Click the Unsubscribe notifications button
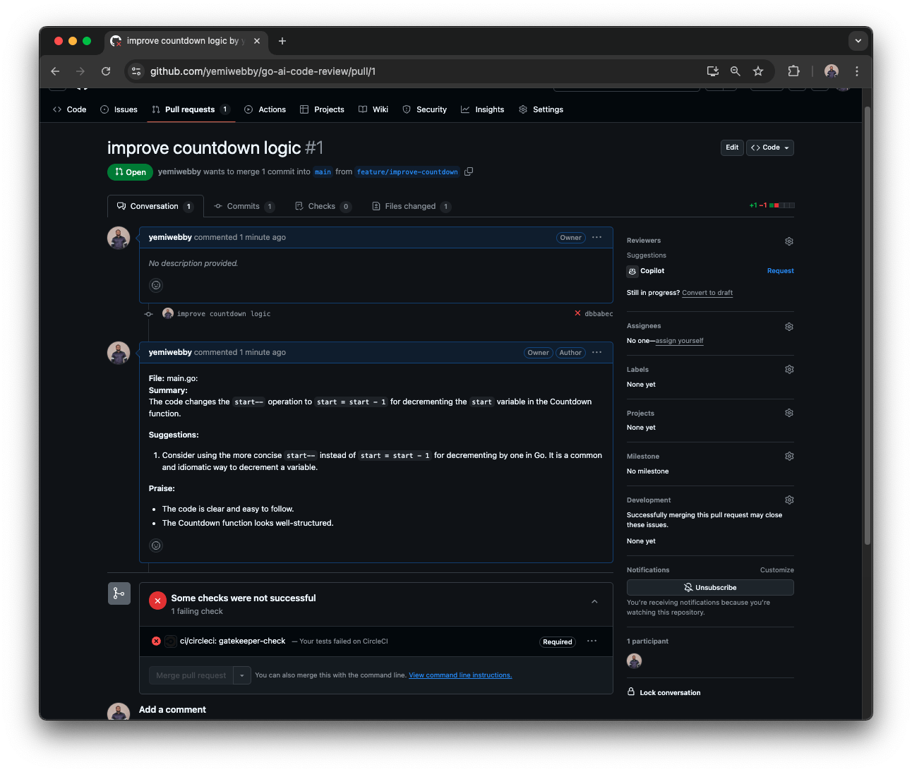Viewport: 912px width, 772px height. click(x=709, y=587)
